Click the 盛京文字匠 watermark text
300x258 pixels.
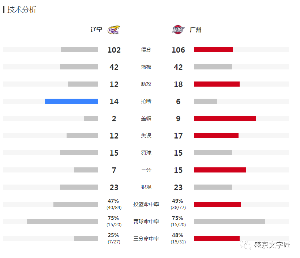tap(272, 245)
